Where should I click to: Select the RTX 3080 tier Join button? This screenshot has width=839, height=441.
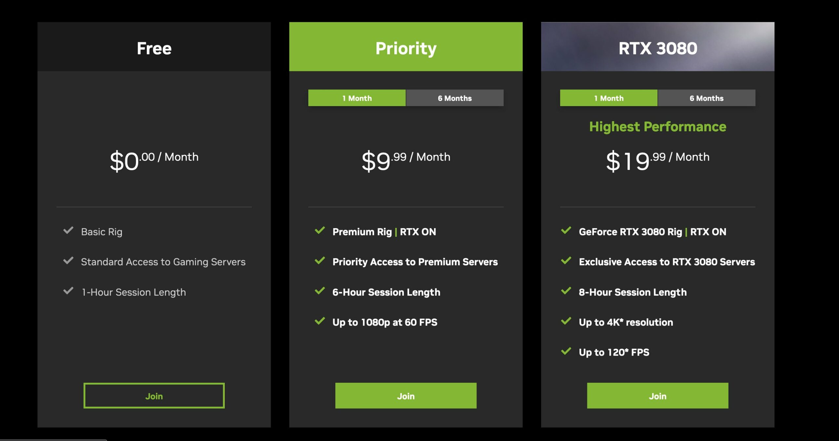pos(657,395)
